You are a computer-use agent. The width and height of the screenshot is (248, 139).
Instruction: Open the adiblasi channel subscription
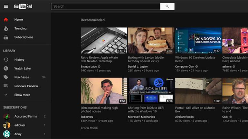click(x=20, y=125)
